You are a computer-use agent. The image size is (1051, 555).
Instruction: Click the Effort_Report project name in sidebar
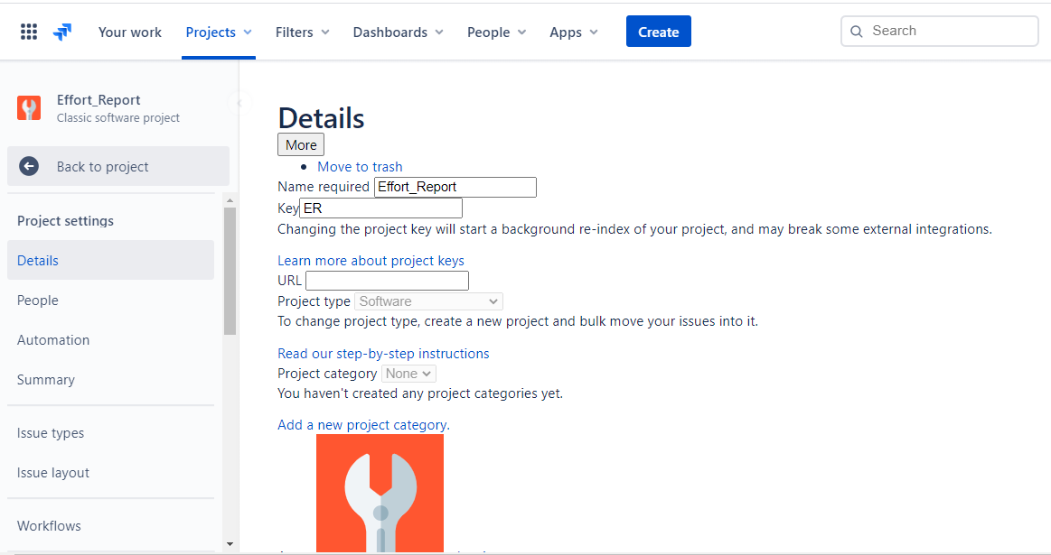(99, 100)
